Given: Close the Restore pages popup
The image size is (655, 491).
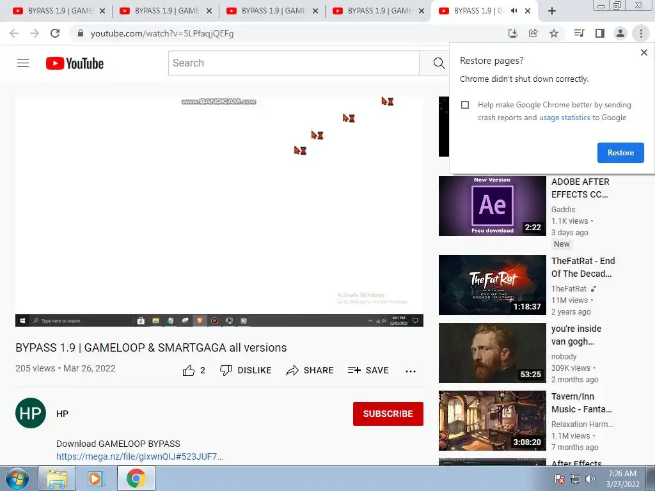Looking at the screenshot, I should [643, 52].
